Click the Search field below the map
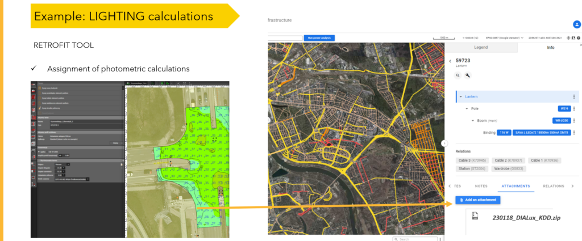Image resolution: width=582 pixels, height=241 pixels. 411,239
